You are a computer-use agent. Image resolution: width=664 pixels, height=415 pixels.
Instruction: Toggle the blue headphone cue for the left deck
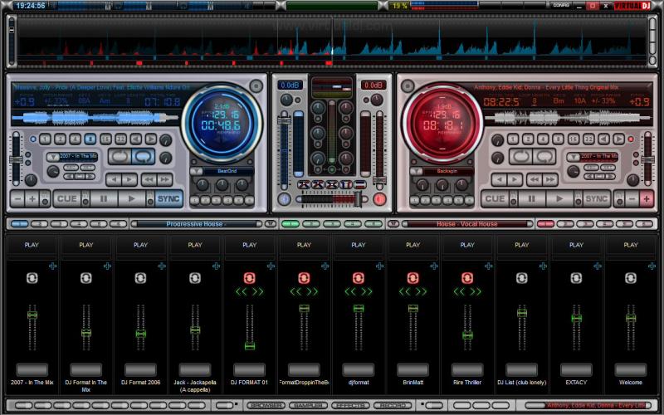click(284, 199)
